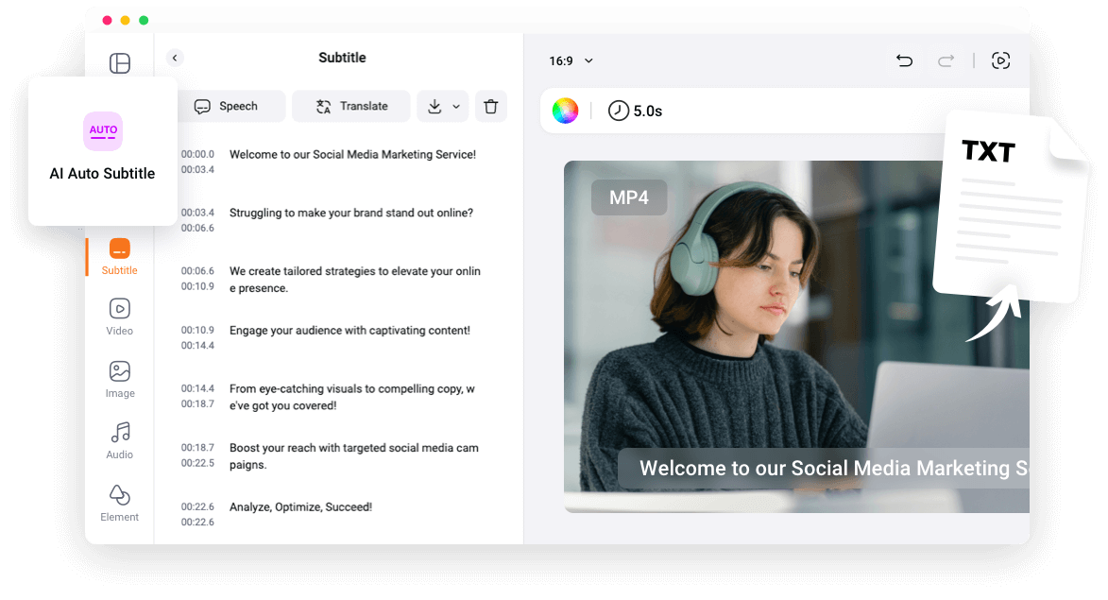
Task: Click the 00:14.4 start timestamp of fifth subtitle
Action: coord(197,388)
